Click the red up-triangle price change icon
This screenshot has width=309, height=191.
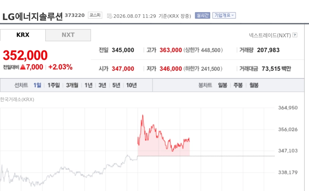(x=23, y=67)
